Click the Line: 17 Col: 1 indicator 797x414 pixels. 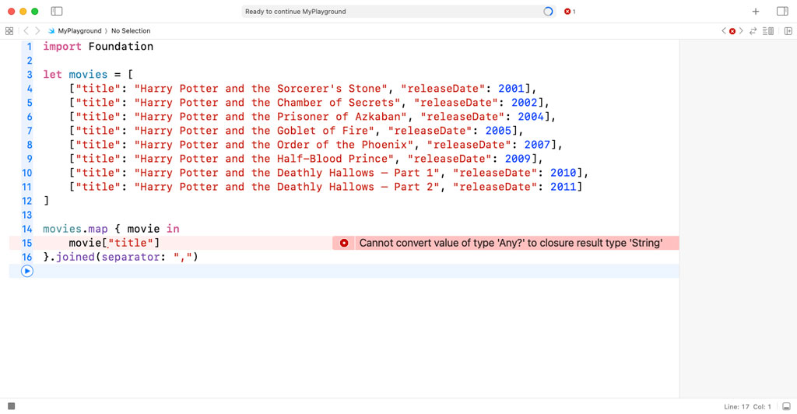[x=747, y=406]
